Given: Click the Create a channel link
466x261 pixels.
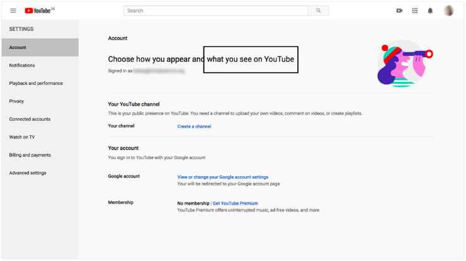Looking at the screenshot, I should [194, 126].
